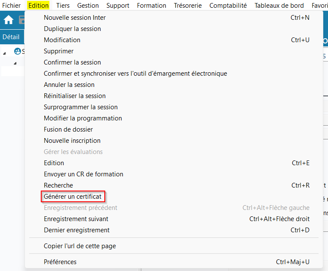Click the partially hidden save disk icon
This screenshot has height=271, width=328.
21,20
